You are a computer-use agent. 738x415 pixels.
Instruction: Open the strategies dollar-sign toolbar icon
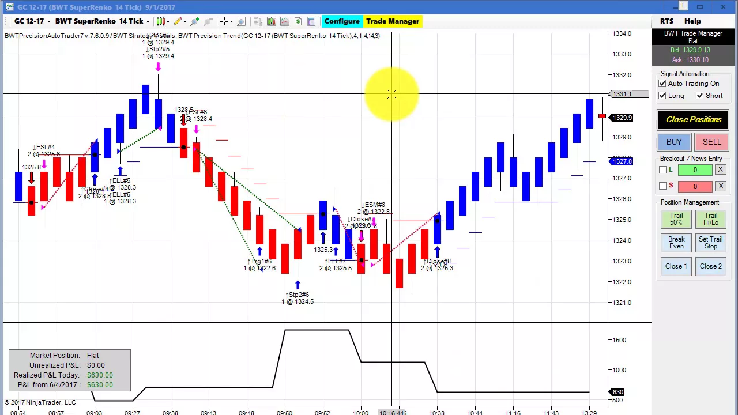[x=298, y=21]
